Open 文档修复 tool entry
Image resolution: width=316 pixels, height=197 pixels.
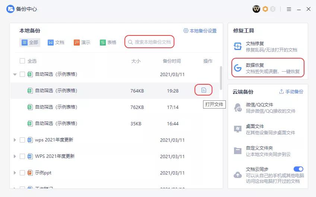(268, 47)
